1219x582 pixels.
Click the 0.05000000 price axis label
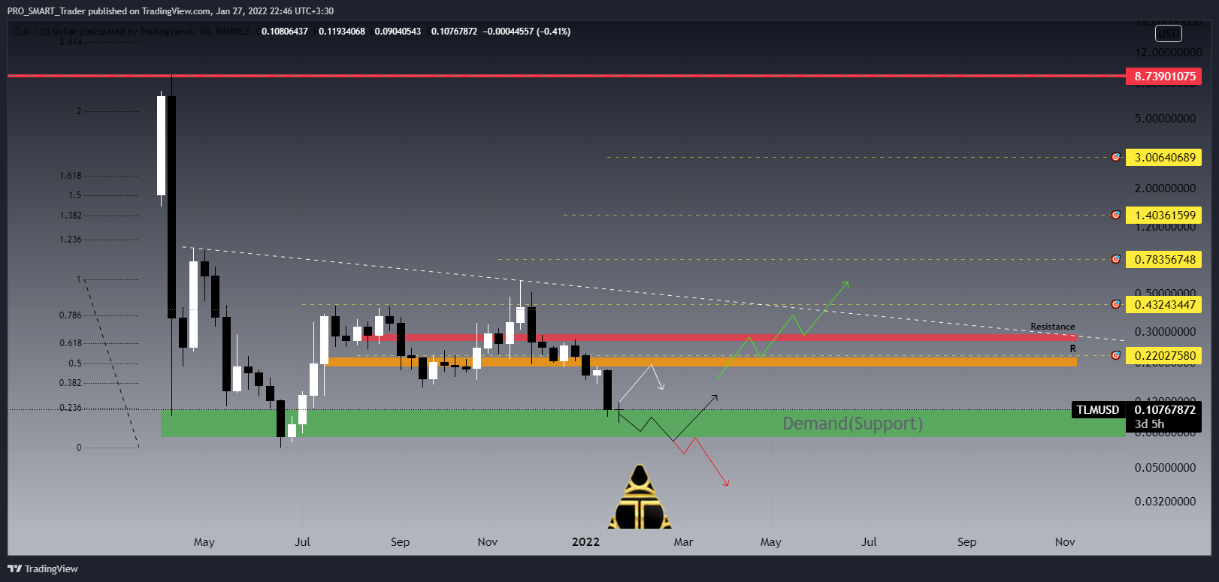pyautogui.click(x=1165, y=468)
